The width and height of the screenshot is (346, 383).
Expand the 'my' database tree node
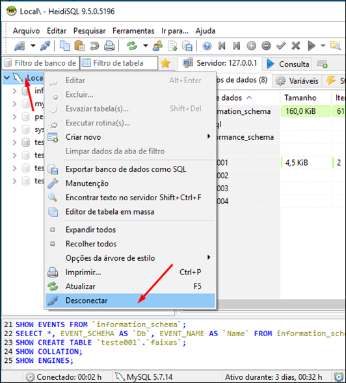[15, 104]
